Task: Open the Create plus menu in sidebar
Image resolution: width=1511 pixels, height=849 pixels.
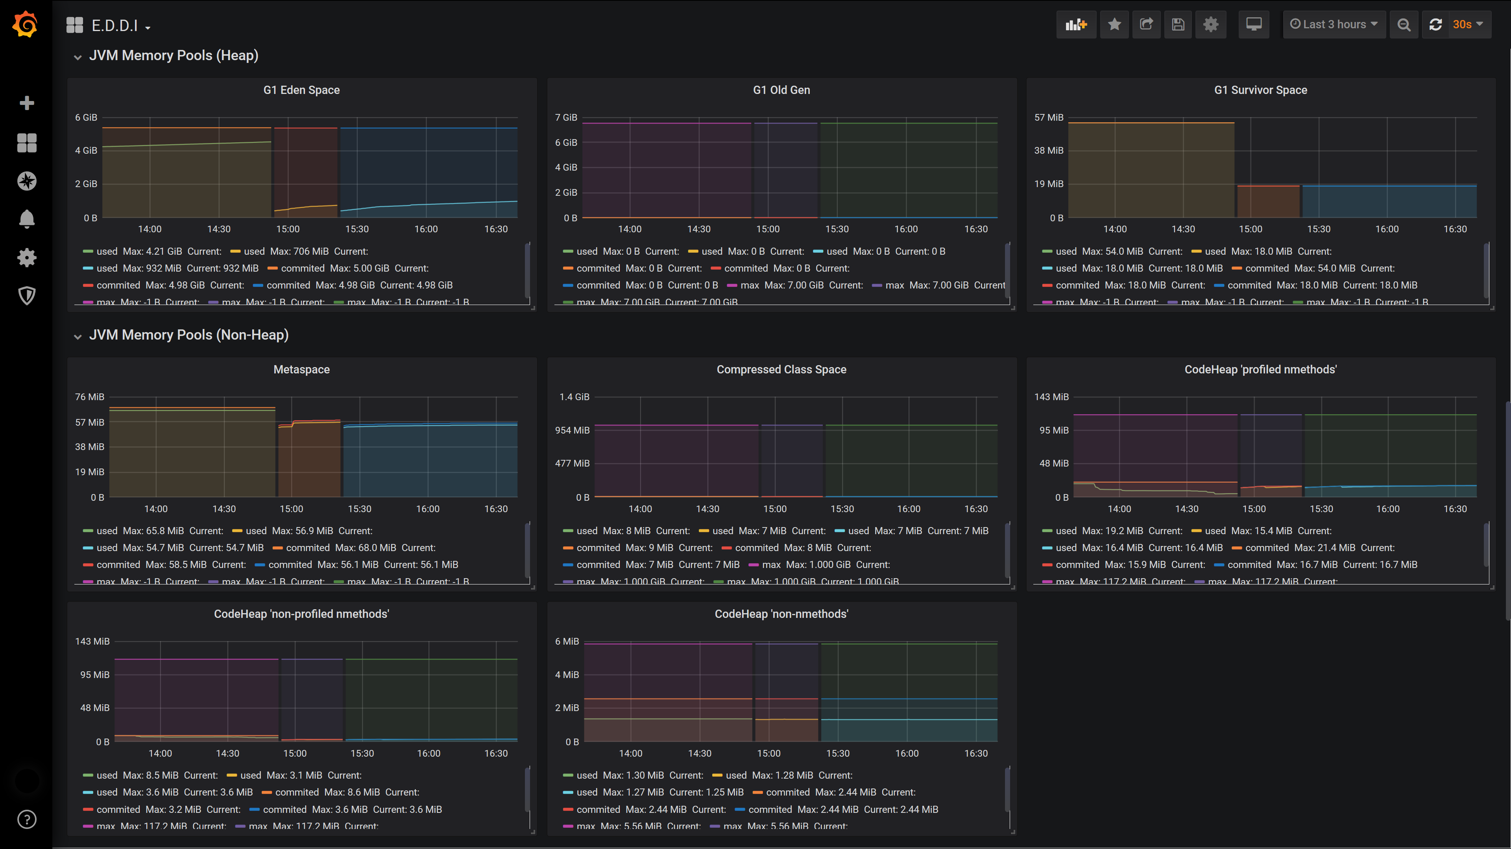Action: 26,103
